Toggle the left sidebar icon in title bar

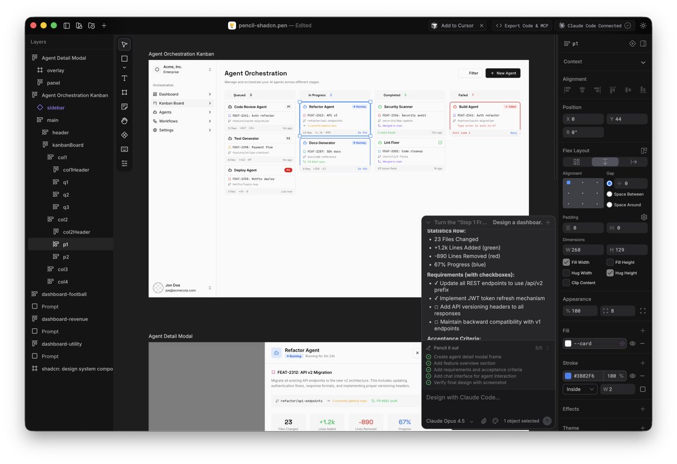pos(67,25)
